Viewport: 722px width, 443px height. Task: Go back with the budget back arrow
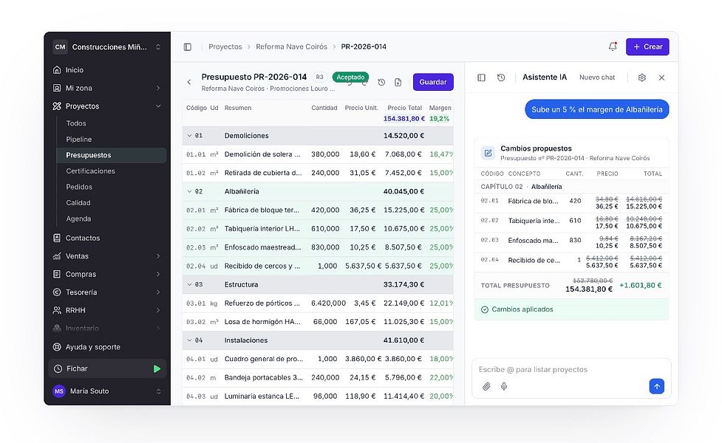(x=188, y=82)
